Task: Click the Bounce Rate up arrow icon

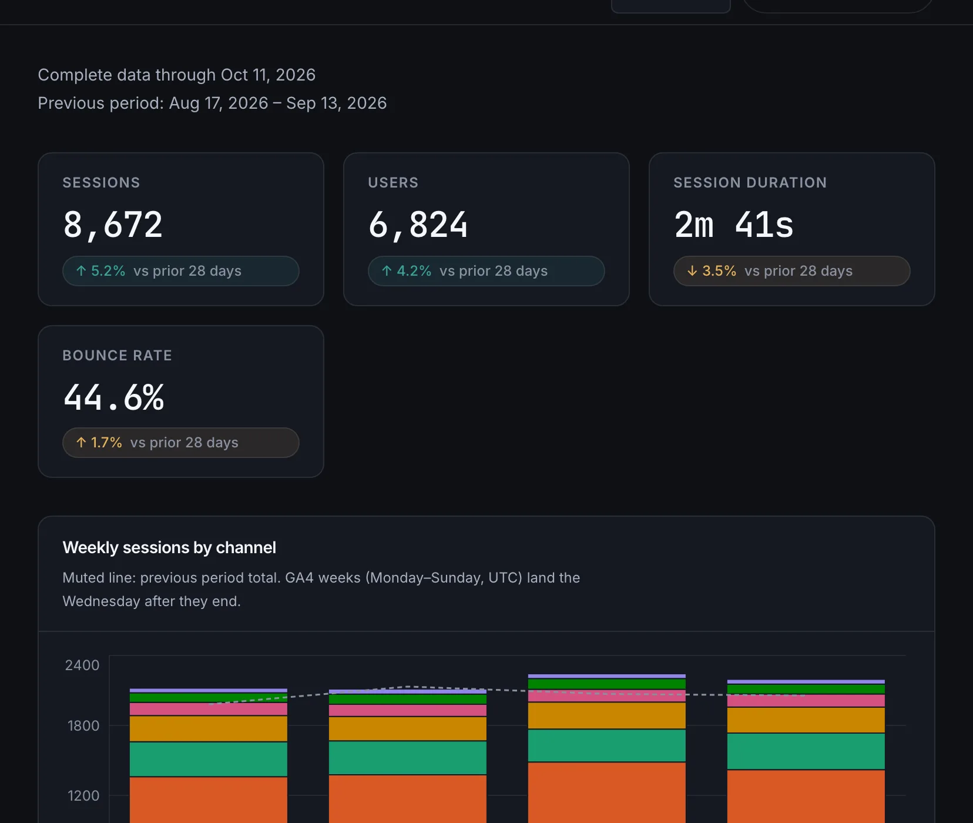Action: click(81, 443)
